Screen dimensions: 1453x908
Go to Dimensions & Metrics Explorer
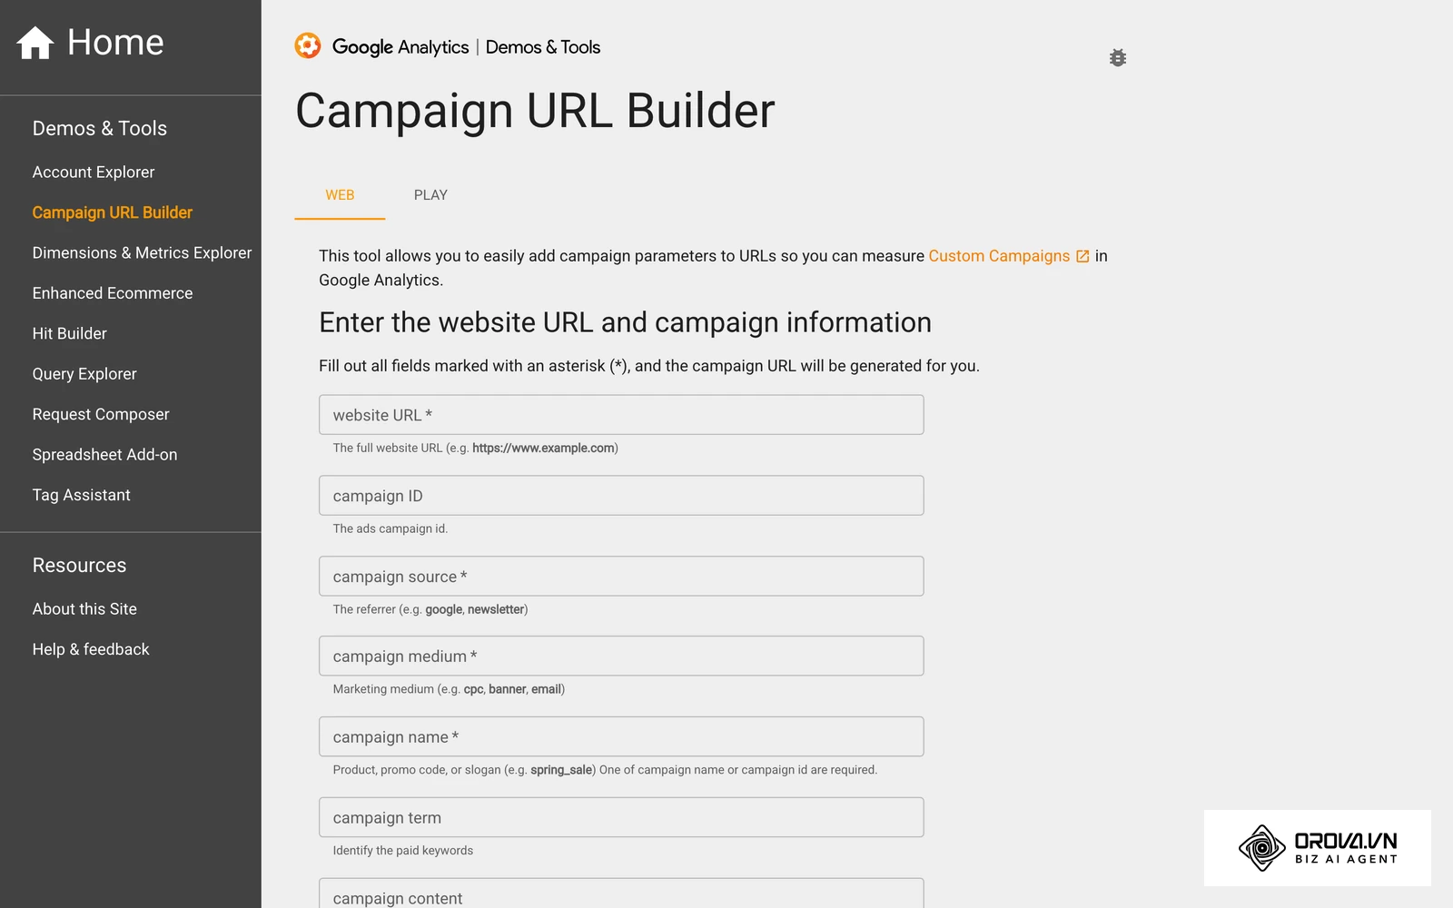(143, 253)
